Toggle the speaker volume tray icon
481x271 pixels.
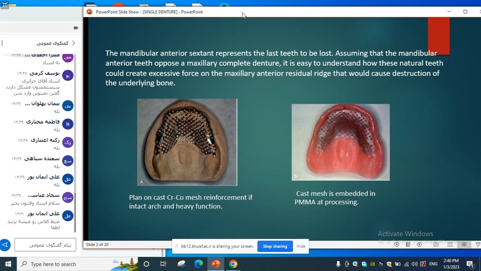[x=414, y=264]
